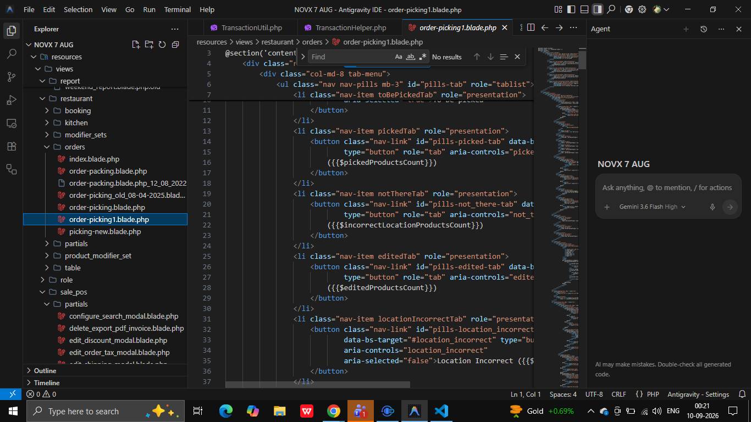The width and height of the screenshot is (751, 422).
Task: Click the Ask anything agent input field
Action: (667, 187)
